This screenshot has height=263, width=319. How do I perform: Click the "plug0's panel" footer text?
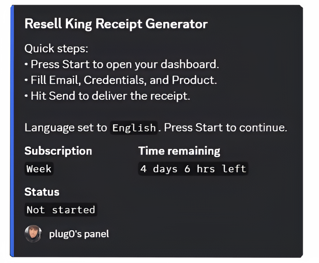pyautogui.click(x=79, y=234)
